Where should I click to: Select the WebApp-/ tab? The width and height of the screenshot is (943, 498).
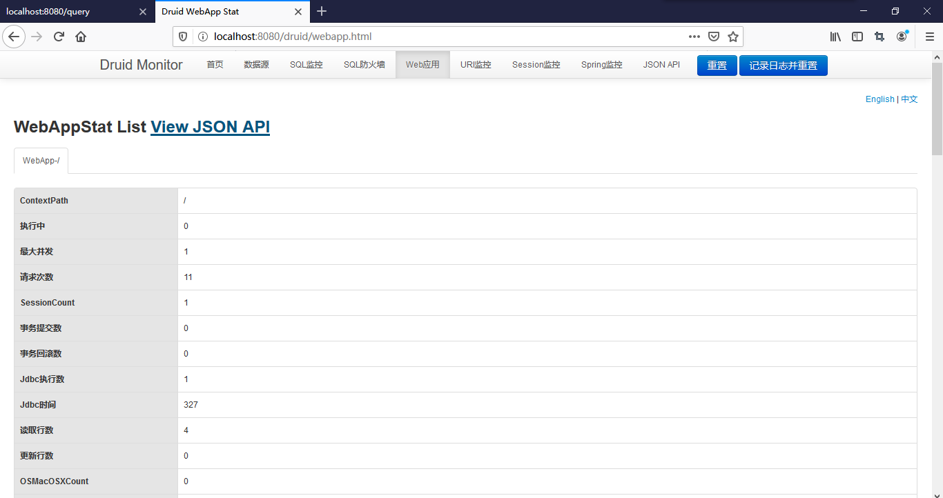pyautogui.click(x=41, y=161)
